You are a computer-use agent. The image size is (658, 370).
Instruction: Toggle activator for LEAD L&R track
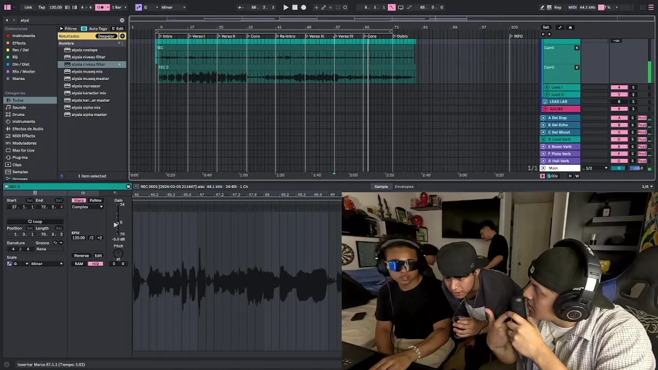tap(619, 102)
